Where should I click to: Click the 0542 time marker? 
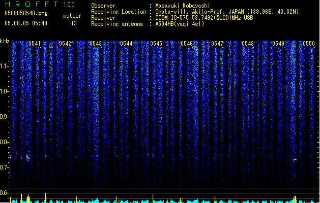[x=65, y=44]
